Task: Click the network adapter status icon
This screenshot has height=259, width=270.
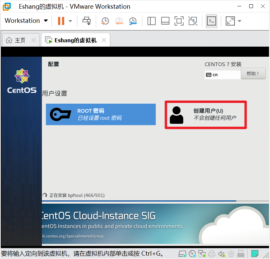Action: (202, 254)
